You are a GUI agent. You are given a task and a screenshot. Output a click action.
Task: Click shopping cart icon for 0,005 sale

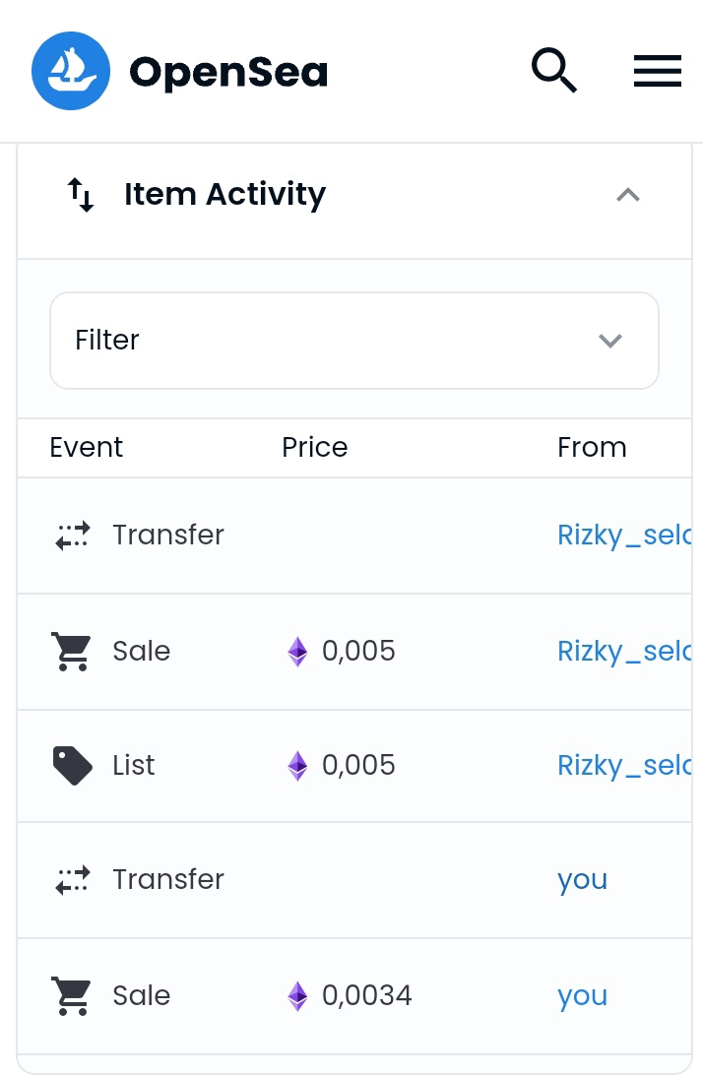[x=71, y=651]
